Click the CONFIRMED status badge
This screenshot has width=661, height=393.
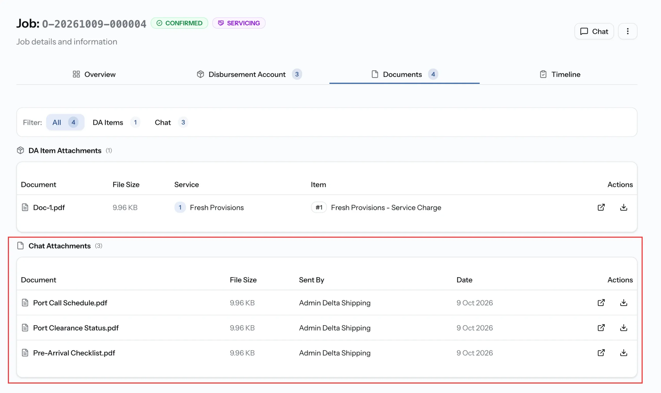(x=179, y=23)
